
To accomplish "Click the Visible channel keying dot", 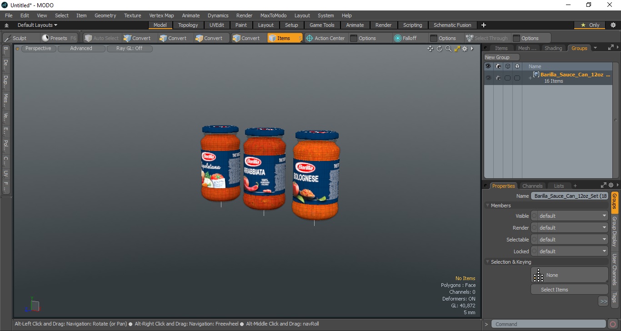I will (x=534, y=216).
